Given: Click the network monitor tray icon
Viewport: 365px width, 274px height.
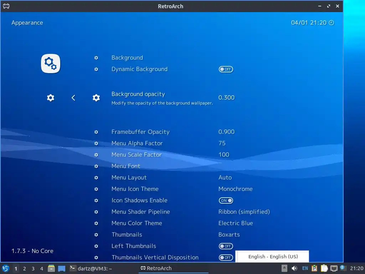Looking at the screenshot, I should point(334,268).
